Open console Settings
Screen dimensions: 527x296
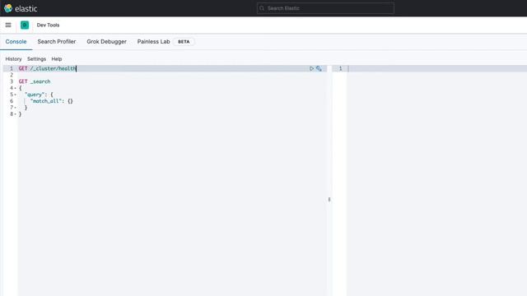click(x=36, y=59)
